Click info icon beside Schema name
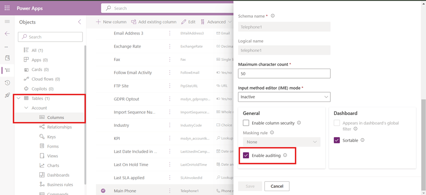426x195 pixels. pos(273,16)
